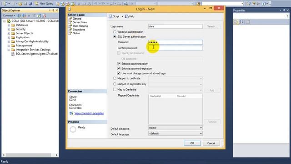Expand Integration Services Catalogs node
This screenshot has height=164, width=291.
[x=9, y=50]
